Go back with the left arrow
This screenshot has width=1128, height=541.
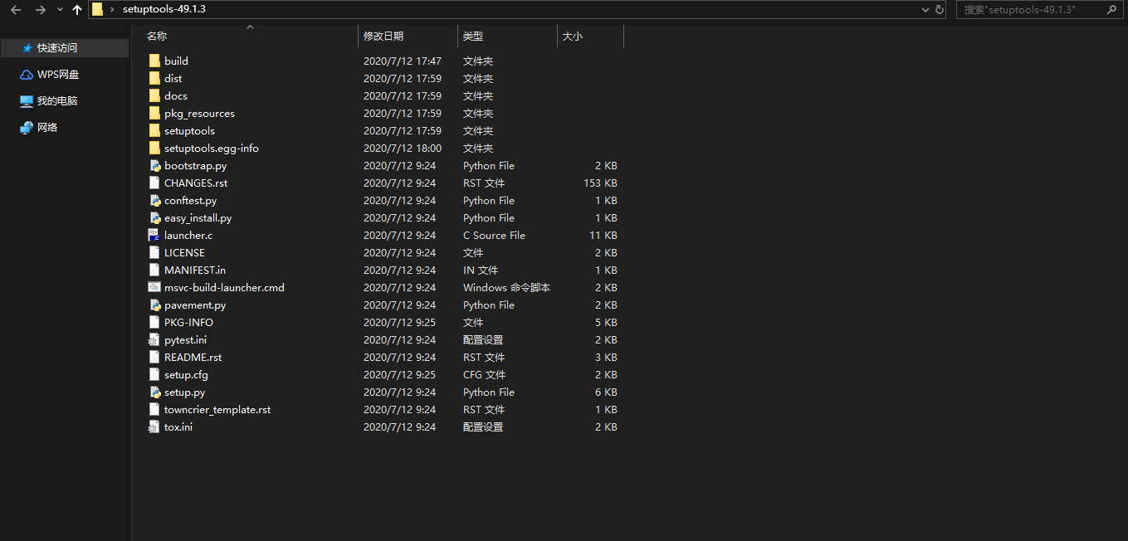[16, 10]
